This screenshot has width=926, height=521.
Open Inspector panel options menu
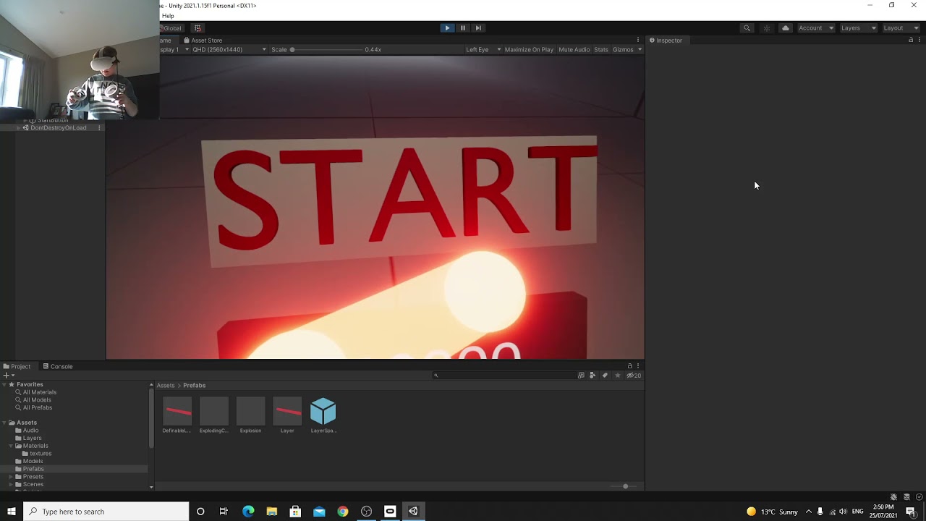pos(919,41)
